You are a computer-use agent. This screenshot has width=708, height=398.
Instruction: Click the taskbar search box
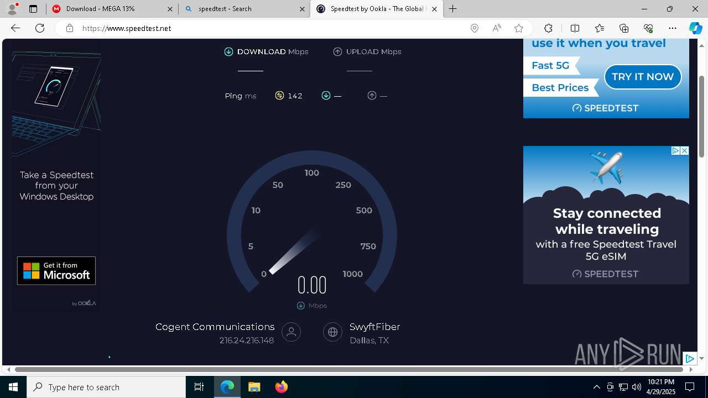tap(106, 387)
